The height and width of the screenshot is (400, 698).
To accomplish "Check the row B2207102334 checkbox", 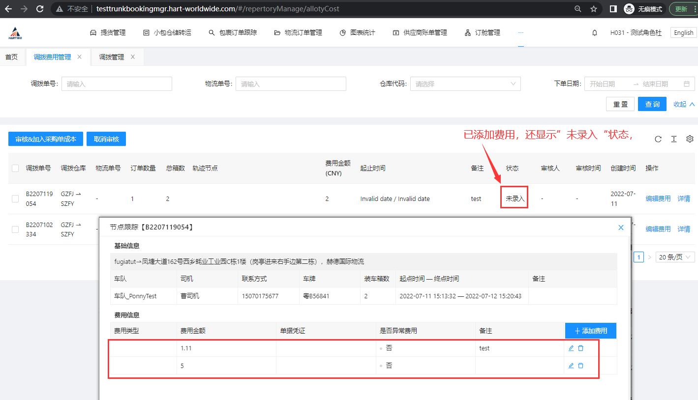I will coord(15,229).
